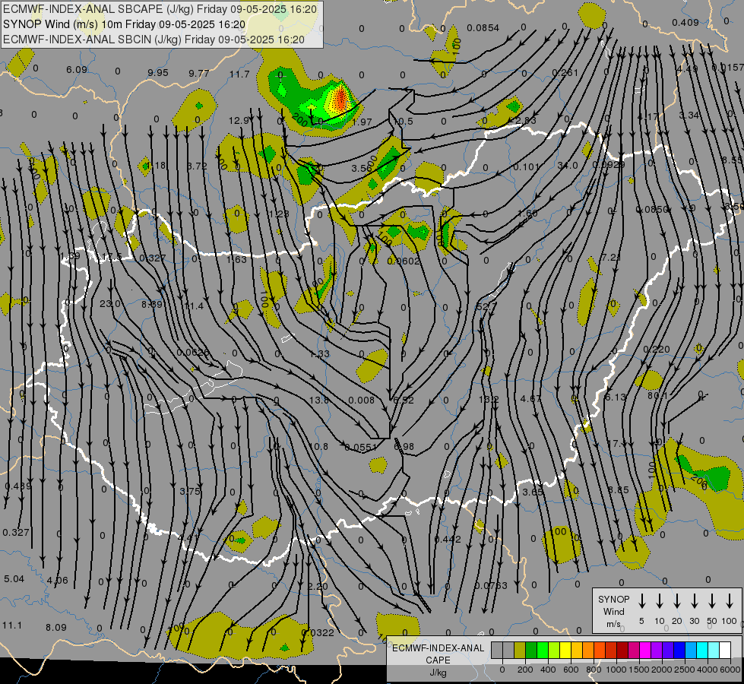744x684 pixels.
Task: Pick the amber CAPE swatch after 600
Action: pyautogui.click(x=577, y=650)
